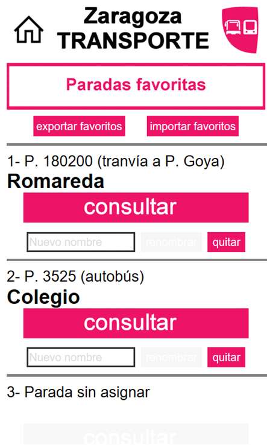Focus the Nuevo nombre field for Colegio
Image resolution: width=267 pixels, height=445 pixels.
point(81,358)
